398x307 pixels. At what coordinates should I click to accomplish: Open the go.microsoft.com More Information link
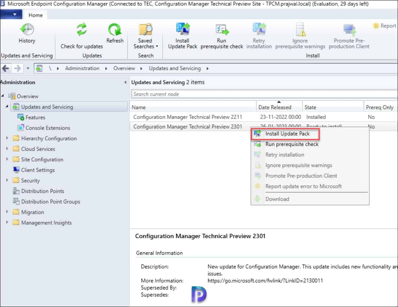265,281
